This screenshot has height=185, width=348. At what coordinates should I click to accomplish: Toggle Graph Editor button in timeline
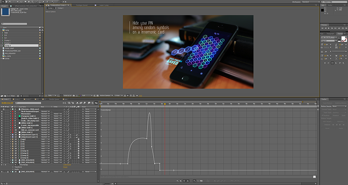tap(96, 103)
